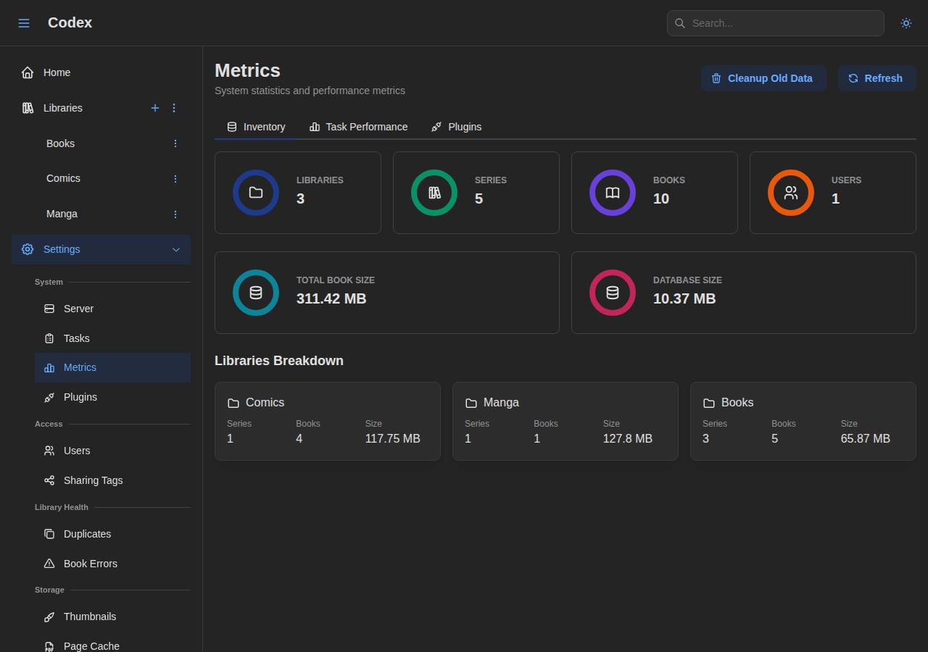Open the Manga library options menu

(175, 214)
